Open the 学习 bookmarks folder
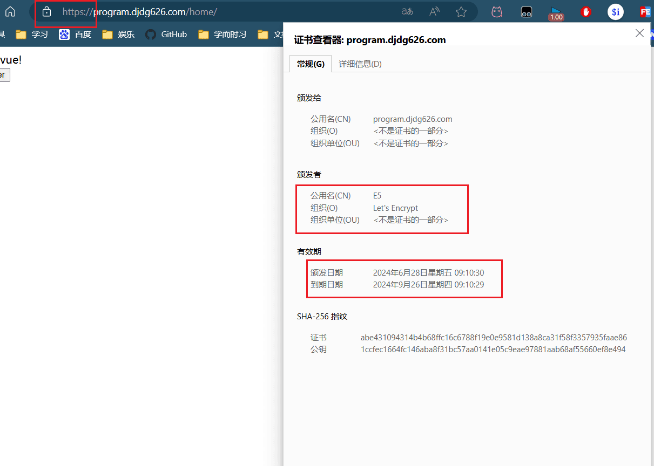 (x=32, y=35)
